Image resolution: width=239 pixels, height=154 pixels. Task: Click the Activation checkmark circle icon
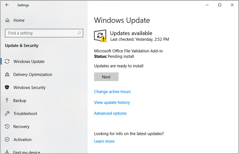tap(7, 139)
